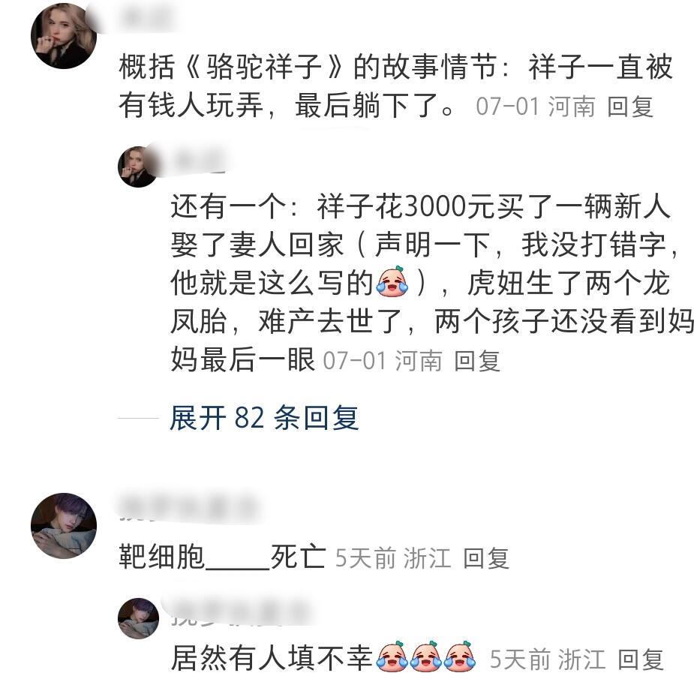Tap the 07-01 河南 timestamp on first comment
This screenshot has width=694, height=685.
(x=535, y=107)
